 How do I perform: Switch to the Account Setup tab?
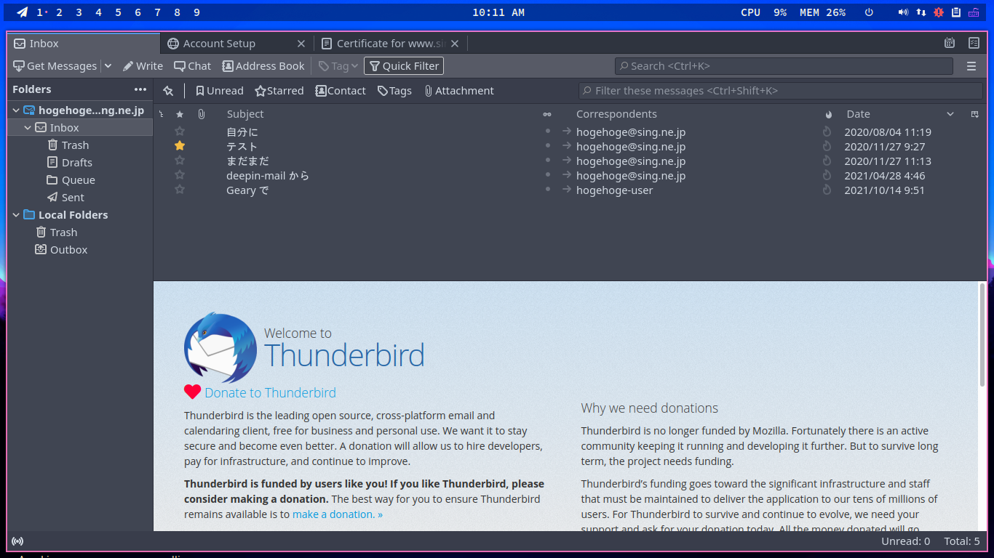pyautogui.click(x=236, y=44)
